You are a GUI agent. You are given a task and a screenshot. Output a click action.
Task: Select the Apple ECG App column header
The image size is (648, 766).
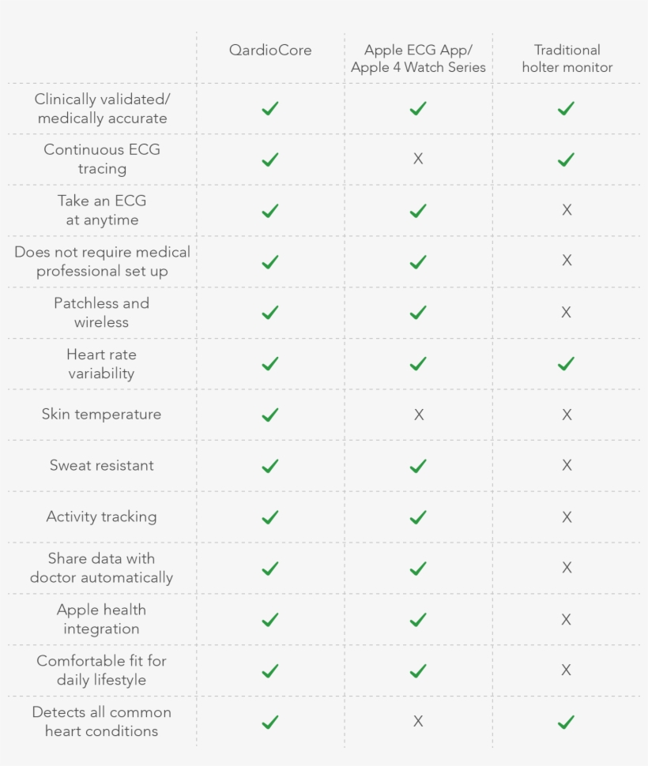point(418,58)
